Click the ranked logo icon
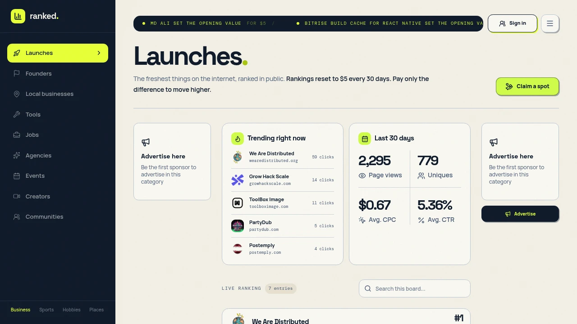This screenshot has height=324, width=577. pyautogui.click(x=18, y=16)
